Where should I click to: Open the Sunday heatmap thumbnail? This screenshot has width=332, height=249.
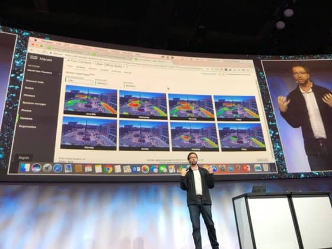[144, 135]
